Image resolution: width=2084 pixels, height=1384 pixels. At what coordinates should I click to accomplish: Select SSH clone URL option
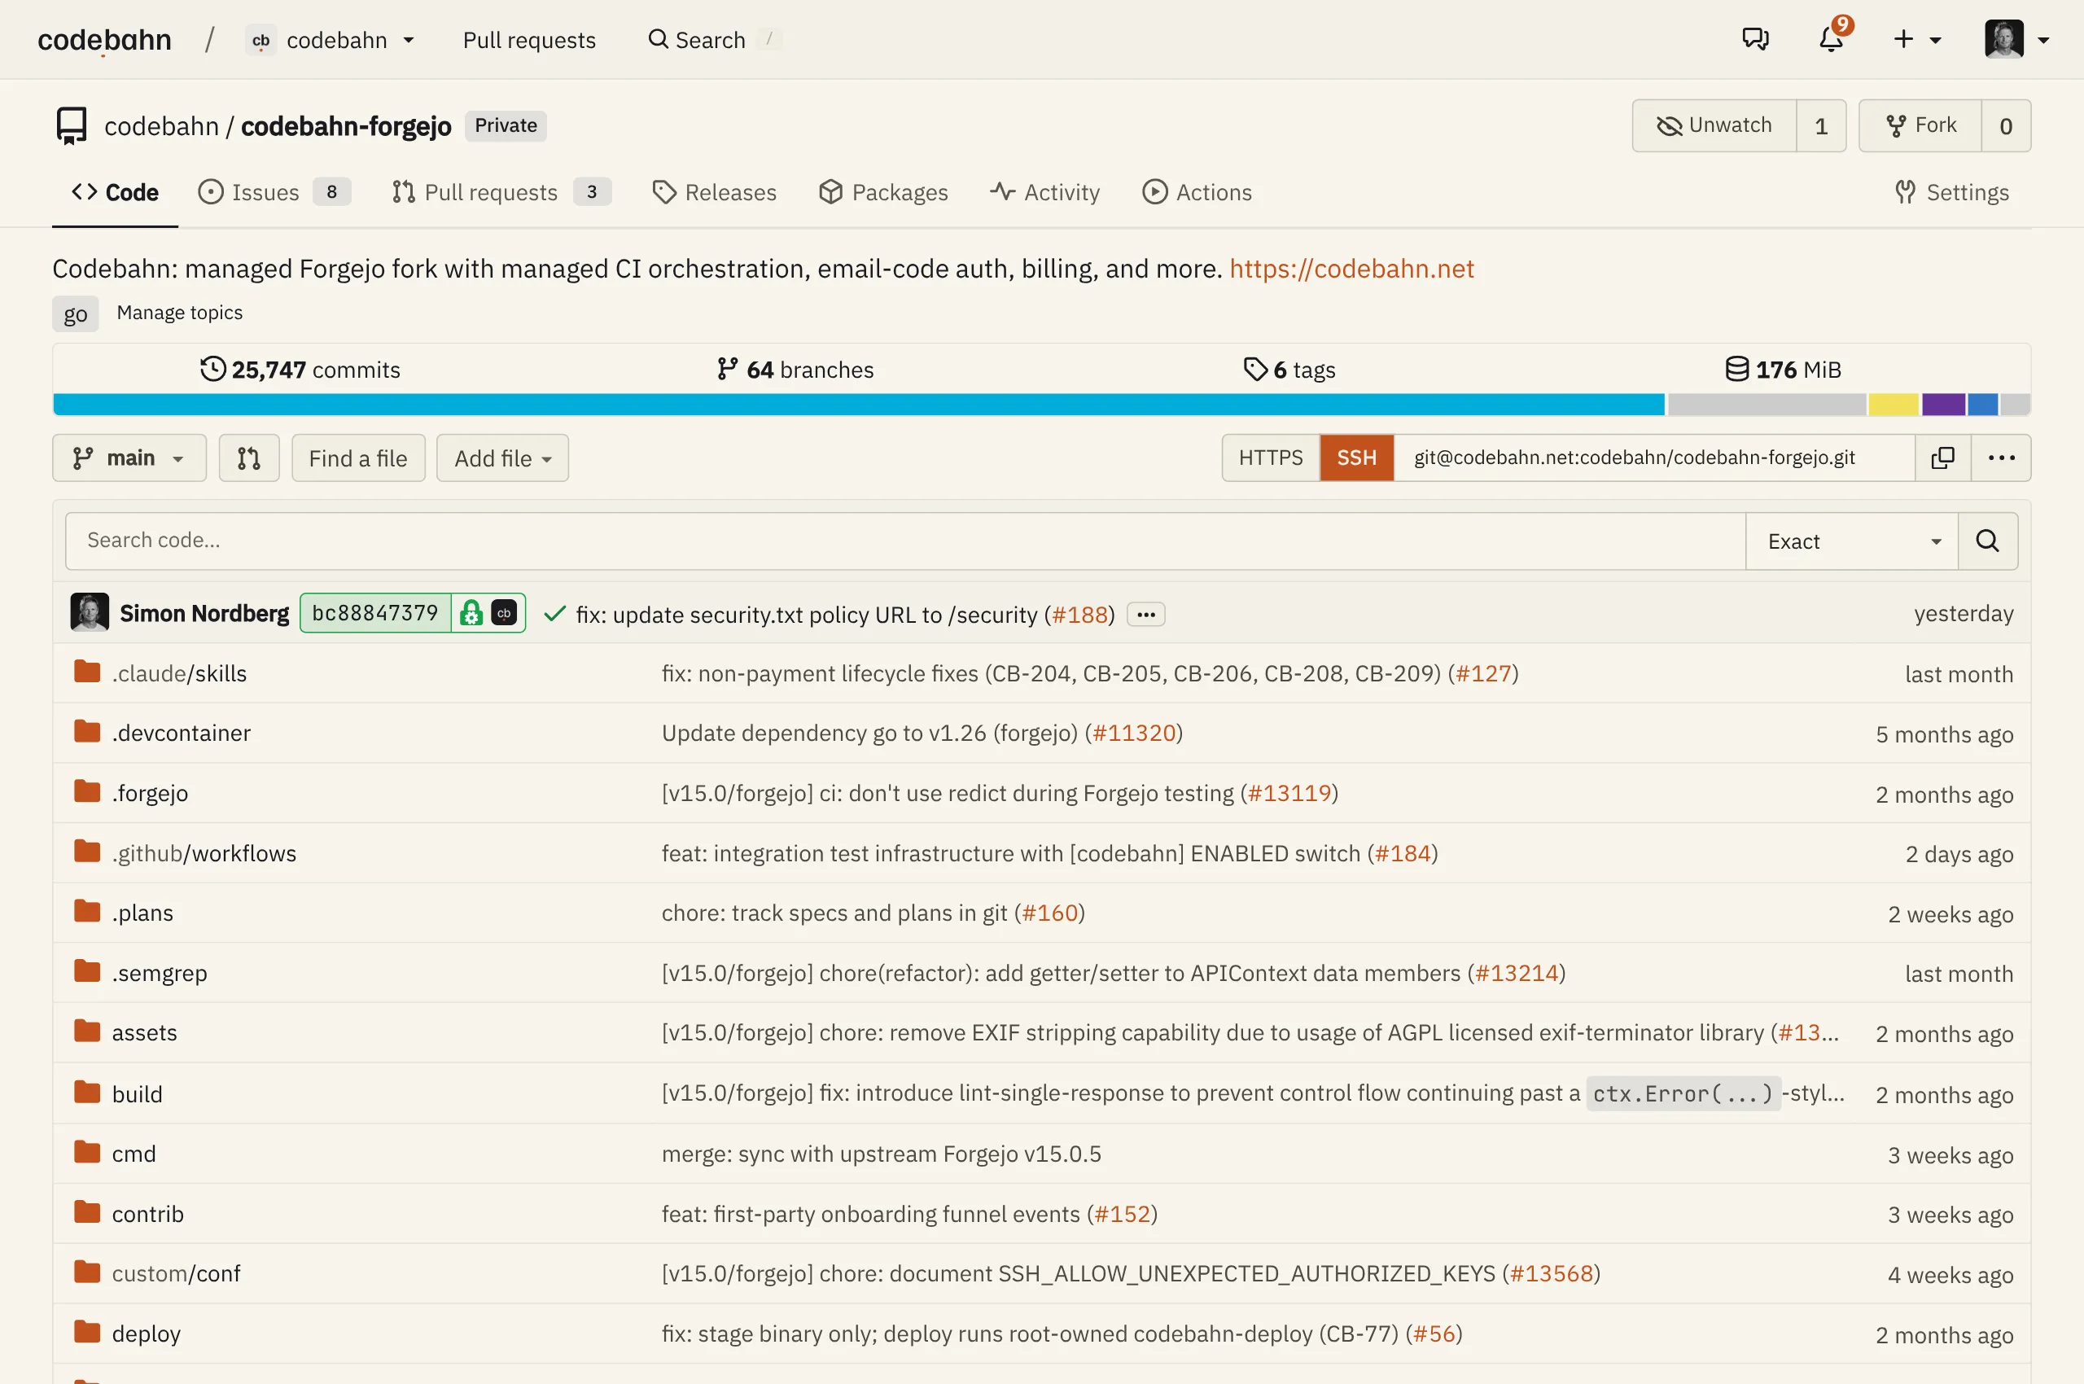pyautogui.click(x=1357, y=458)
